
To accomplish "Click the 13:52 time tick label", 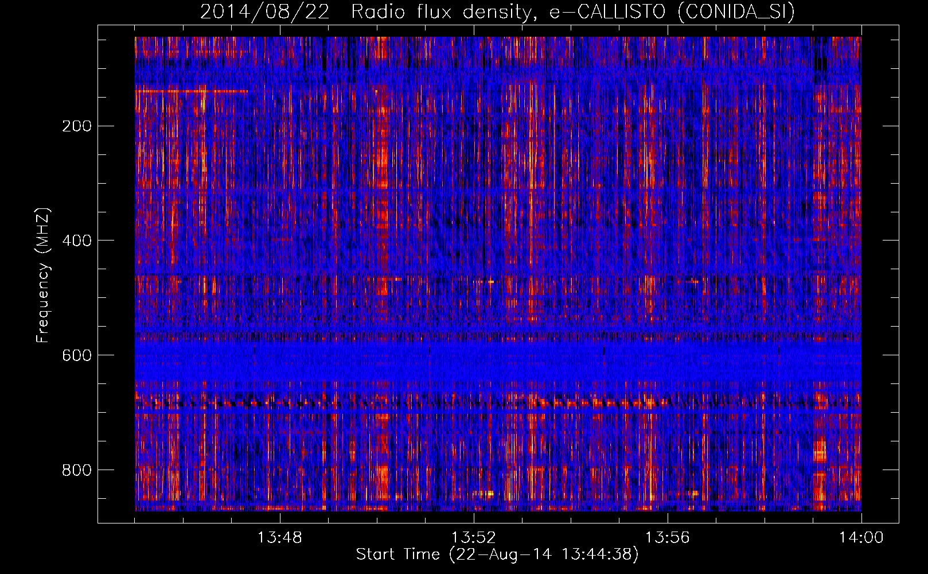I will 474,538.
